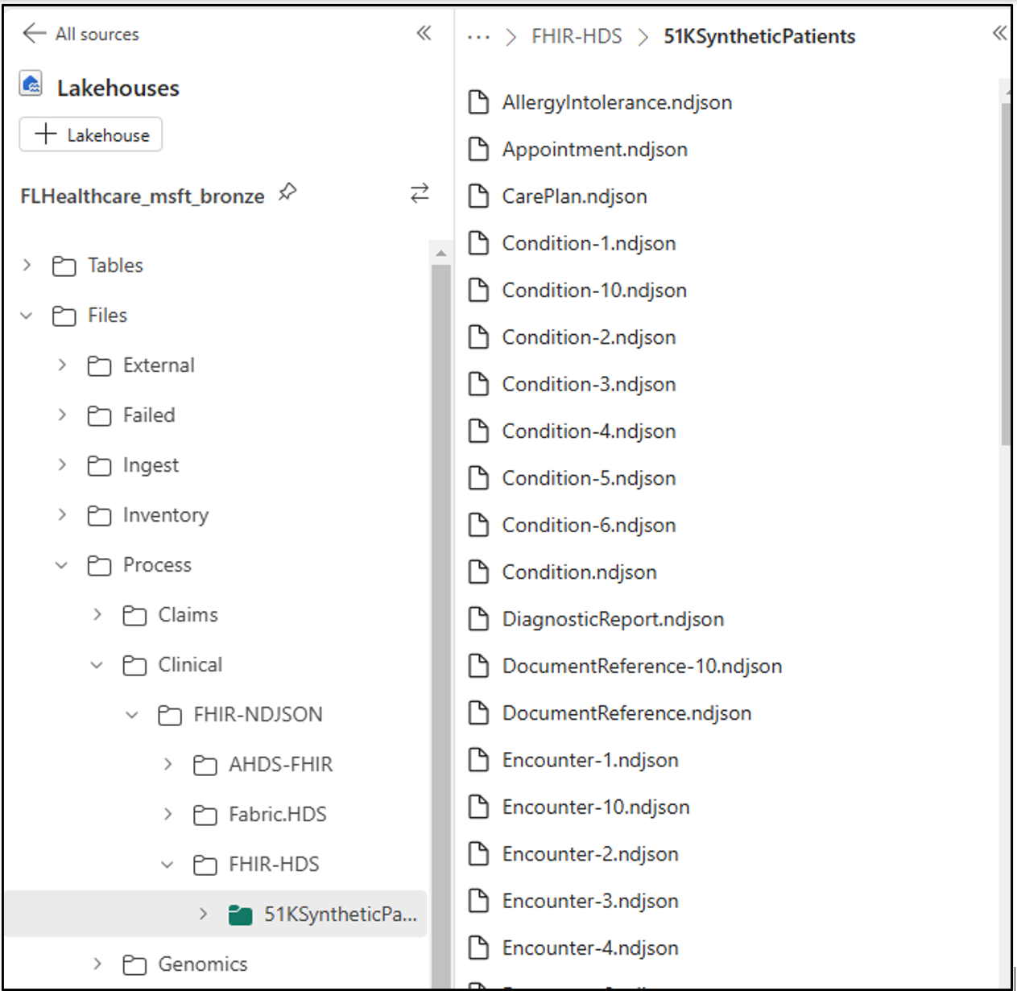The height and width of the screenshot is (991, 1017).
Task: Collapse the Files node
Action: tap(27, 316)
